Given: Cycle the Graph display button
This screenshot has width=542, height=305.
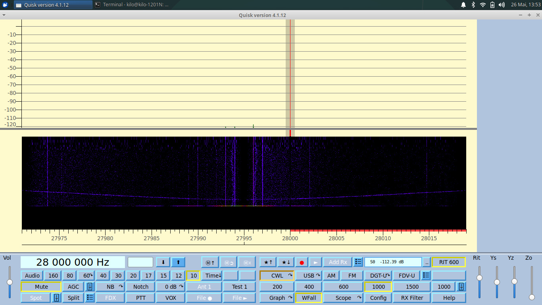Looking at the screenshot, I should click(x=277, y=298).
